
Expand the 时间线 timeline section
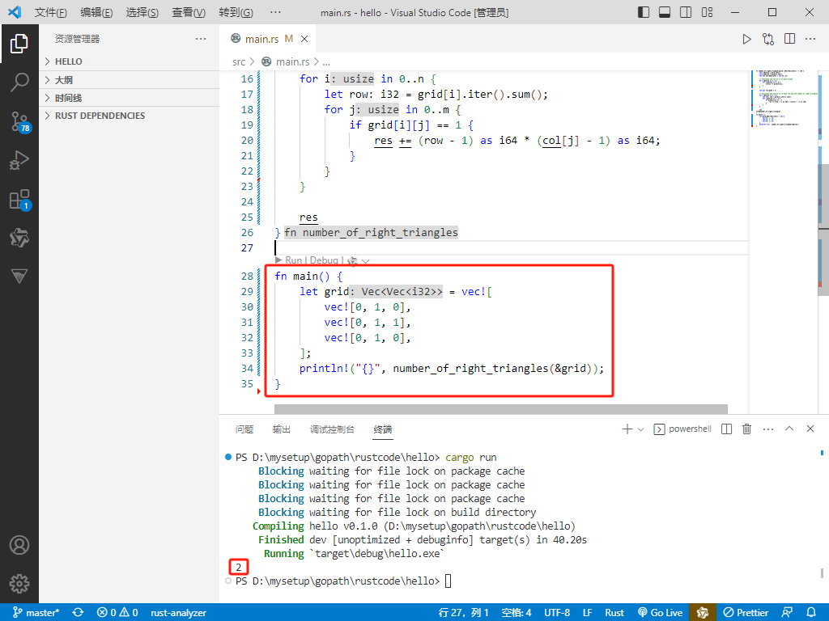[x=129, y=98]
